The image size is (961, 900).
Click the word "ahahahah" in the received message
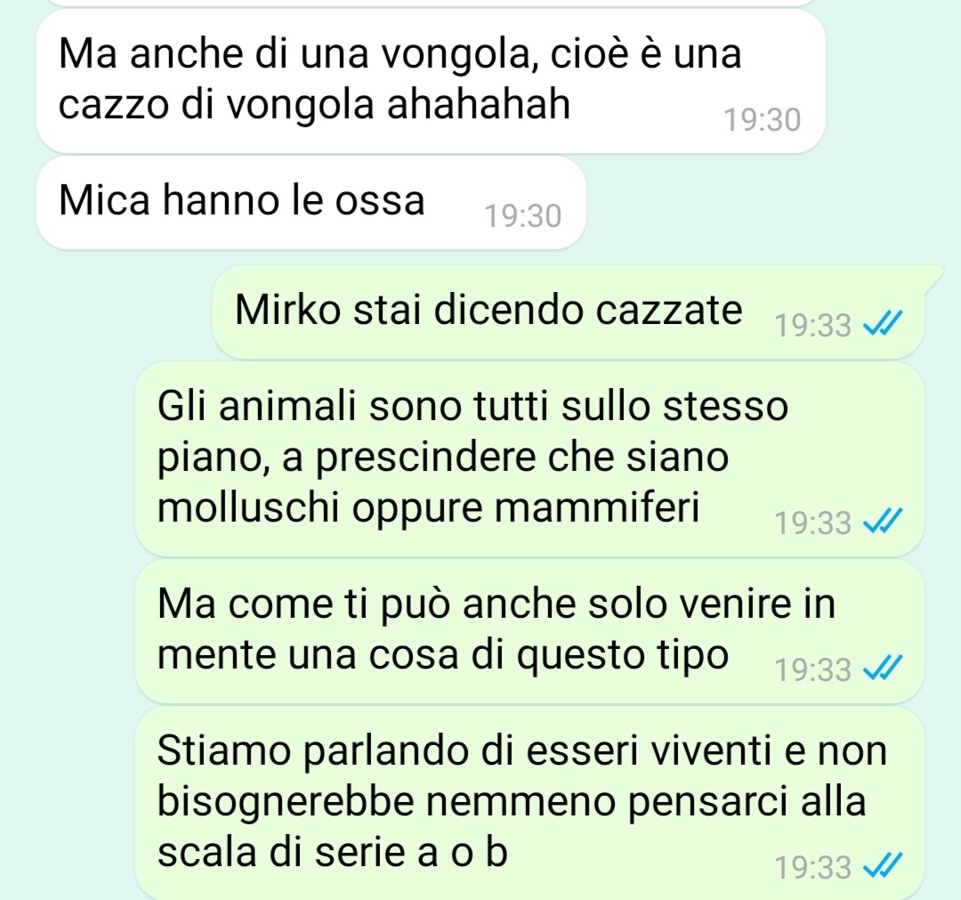[x=479, y=103]
